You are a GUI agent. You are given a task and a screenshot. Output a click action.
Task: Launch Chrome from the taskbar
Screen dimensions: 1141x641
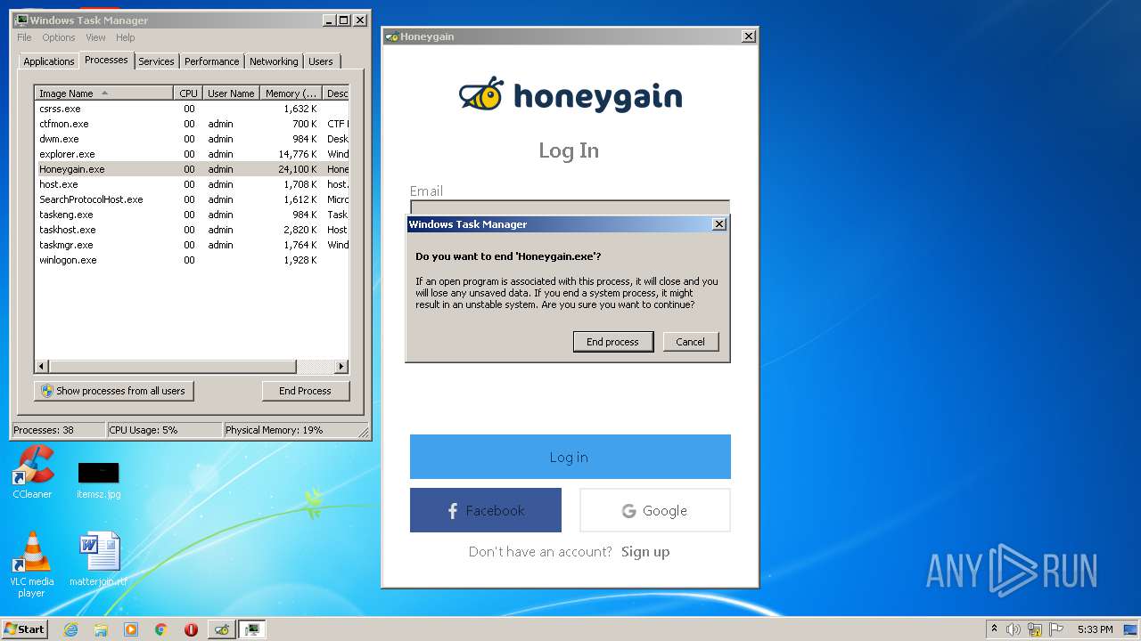161,629
